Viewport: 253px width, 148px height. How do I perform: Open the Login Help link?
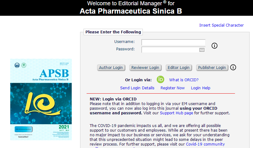[201, 88]
